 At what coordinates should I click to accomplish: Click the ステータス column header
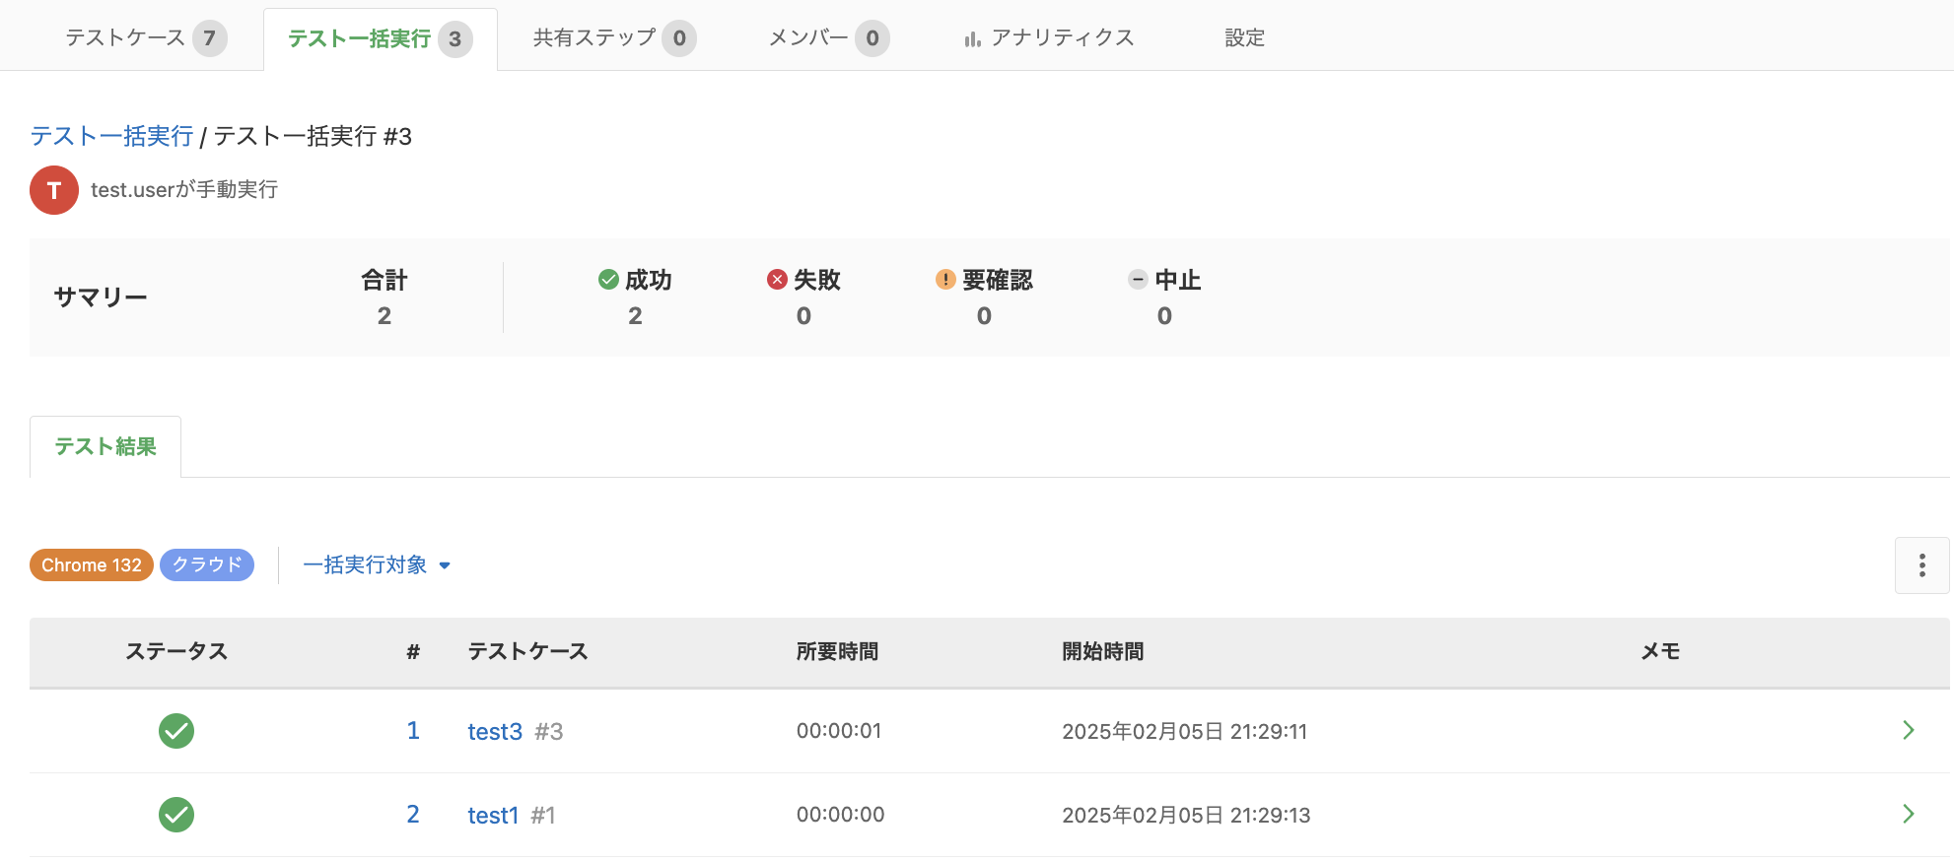[176, 651]
